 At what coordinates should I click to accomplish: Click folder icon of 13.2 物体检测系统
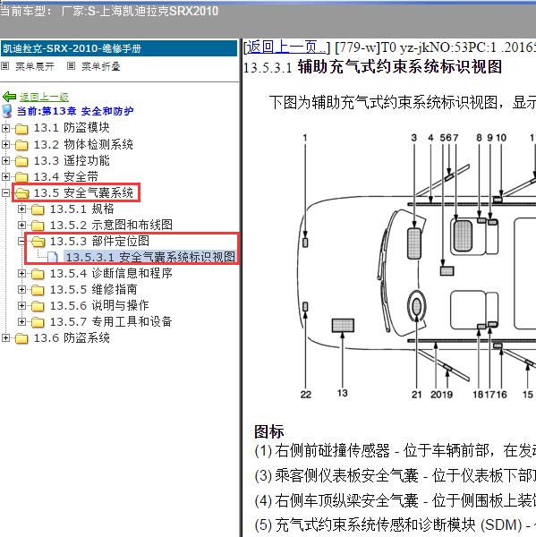click(x=21, y=145)
